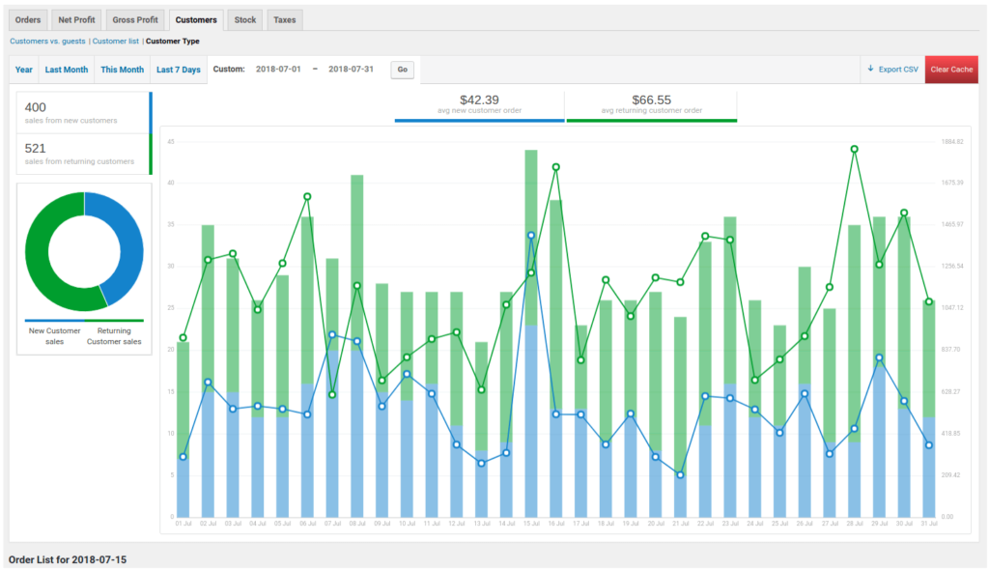The image size is (989, 570).
Task: Select the Customer Type sub-report
Action: (173, 41)
